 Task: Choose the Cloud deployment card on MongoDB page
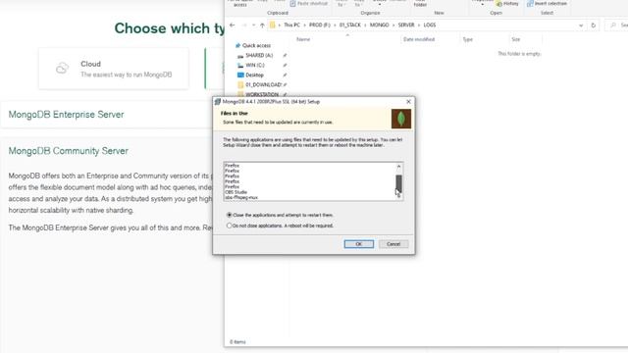(x=114, y=69)
